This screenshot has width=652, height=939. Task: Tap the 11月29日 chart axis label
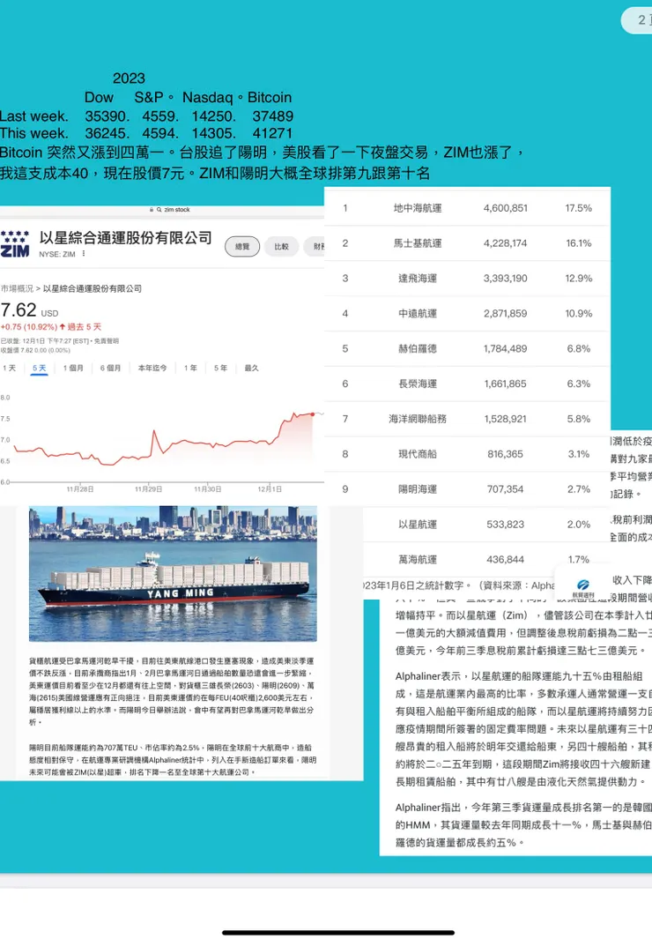pos(148,489)
